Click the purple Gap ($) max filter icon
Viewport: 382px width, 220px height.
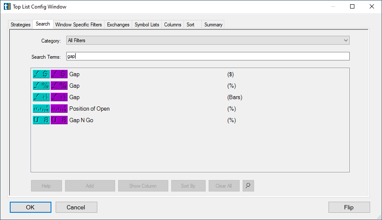(x=59, y=74)
